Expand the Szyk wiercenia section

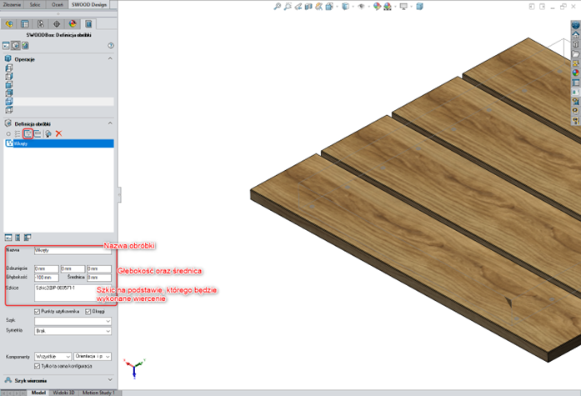pyautogui.click(x=110, y=380)
